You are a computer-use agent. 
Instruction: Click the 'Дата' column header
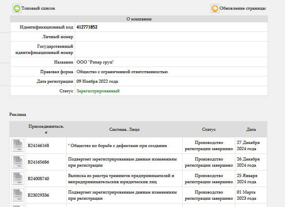[x=251, y=130]
